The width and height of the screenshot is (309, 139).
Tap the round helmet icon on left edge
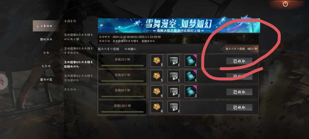coord(3,82)
